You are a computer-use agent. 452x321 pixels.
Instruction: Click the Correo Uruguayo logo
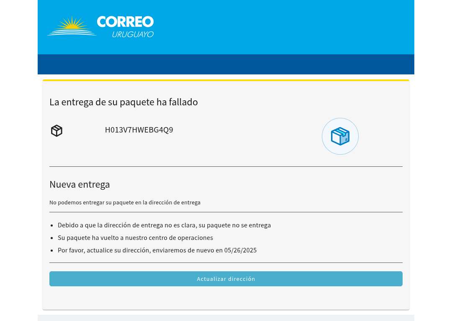[100, 27]
